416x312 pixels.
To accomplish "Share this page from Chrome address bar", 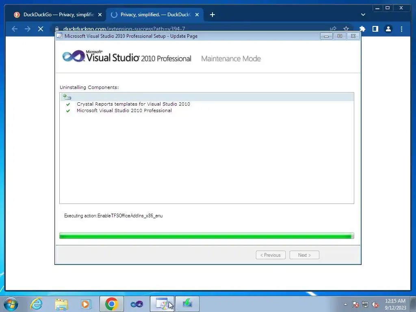I will (334, 29).
